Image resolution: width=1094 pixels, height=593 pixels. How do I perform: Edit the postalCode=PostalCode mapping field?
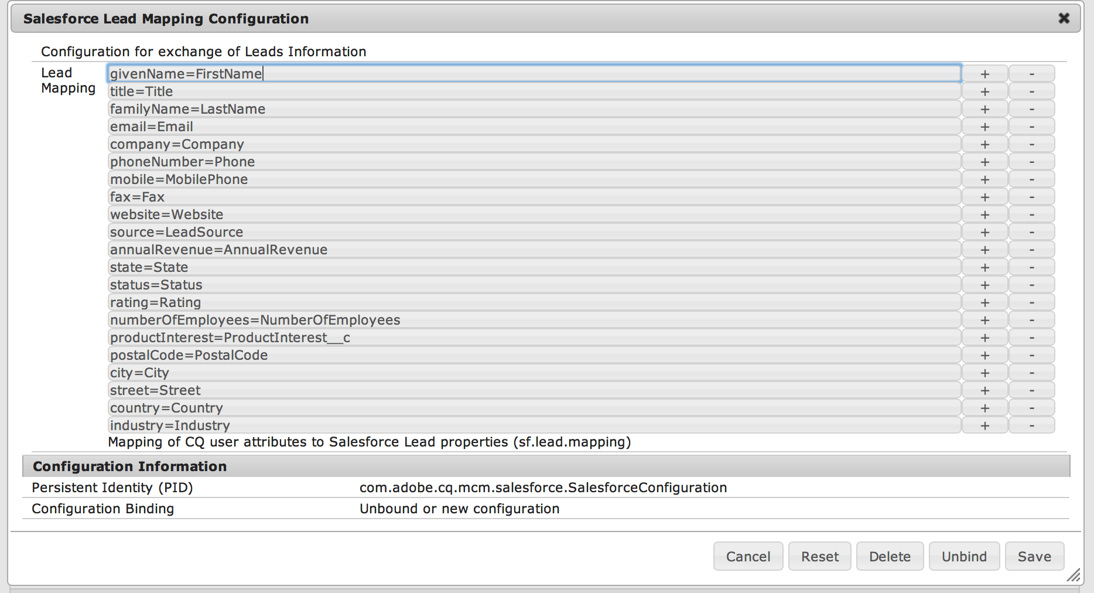tap(534, 355)
